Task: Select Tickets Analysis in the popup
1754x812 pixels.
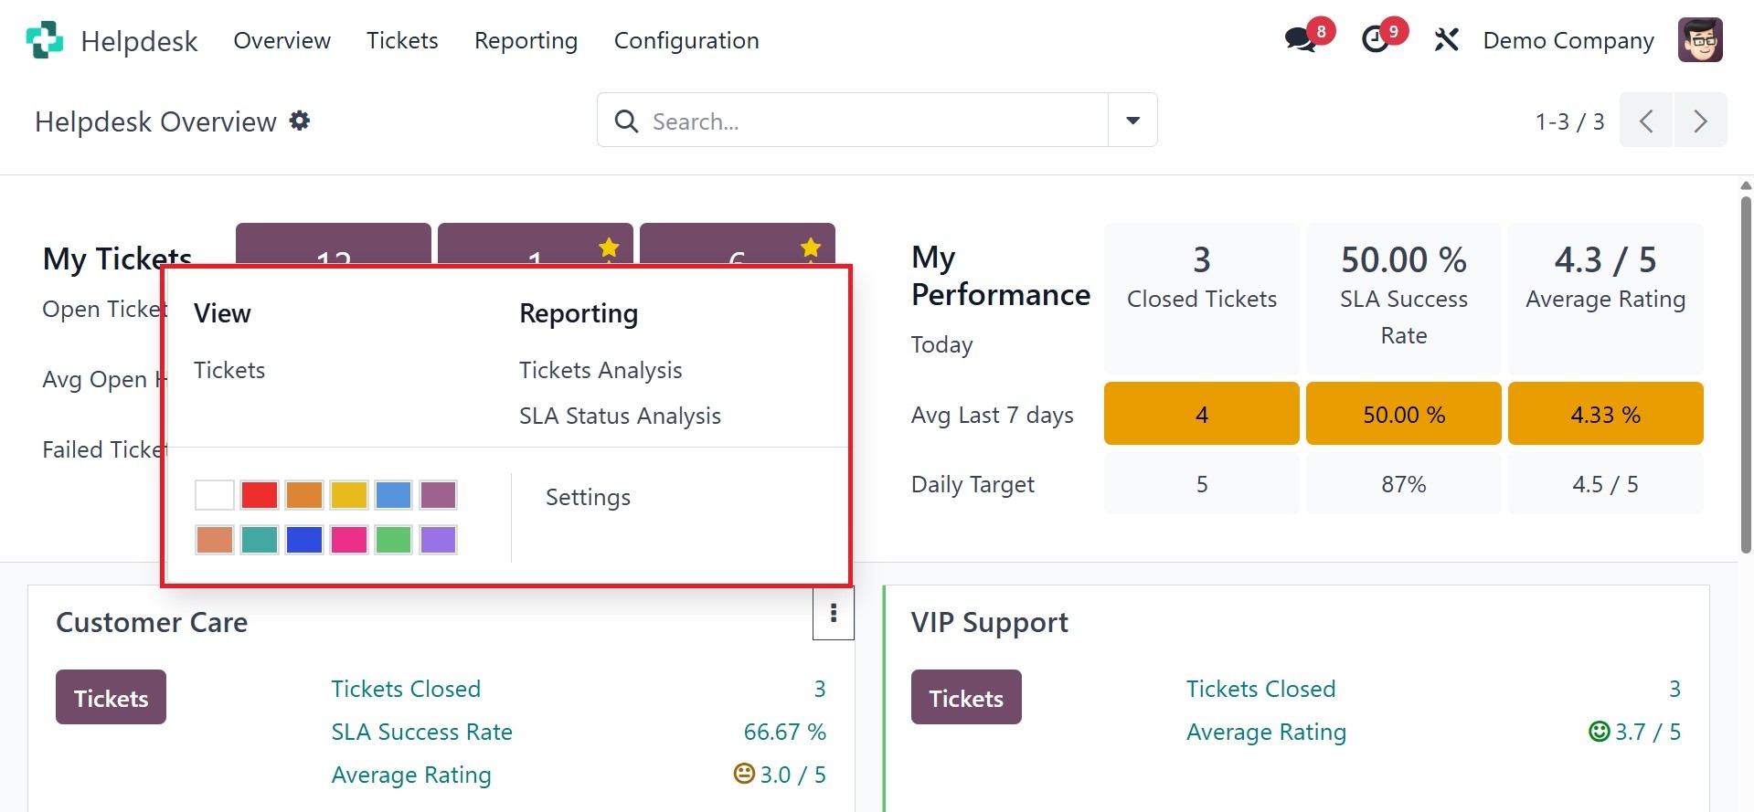Action: click(x=601, y=370)
